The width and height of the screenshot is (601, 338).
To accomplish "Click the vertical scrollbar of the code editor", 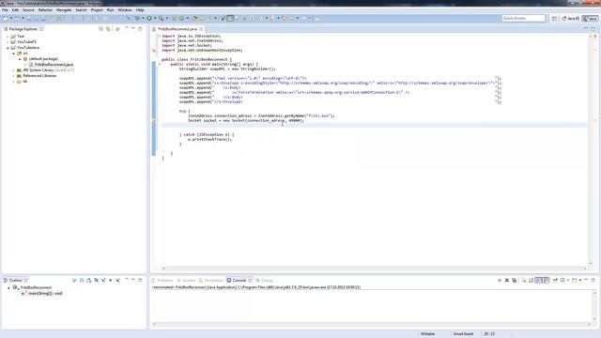I will [x=591, y=149].
